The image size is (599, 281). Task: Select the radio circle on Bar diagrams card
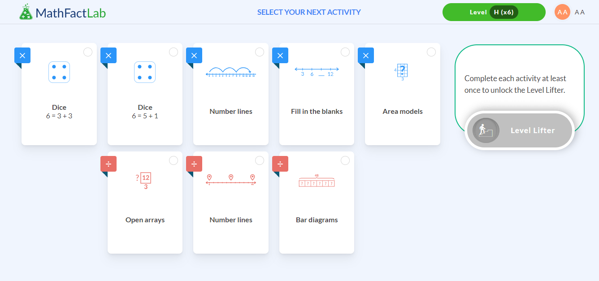[x=345, y=160]
